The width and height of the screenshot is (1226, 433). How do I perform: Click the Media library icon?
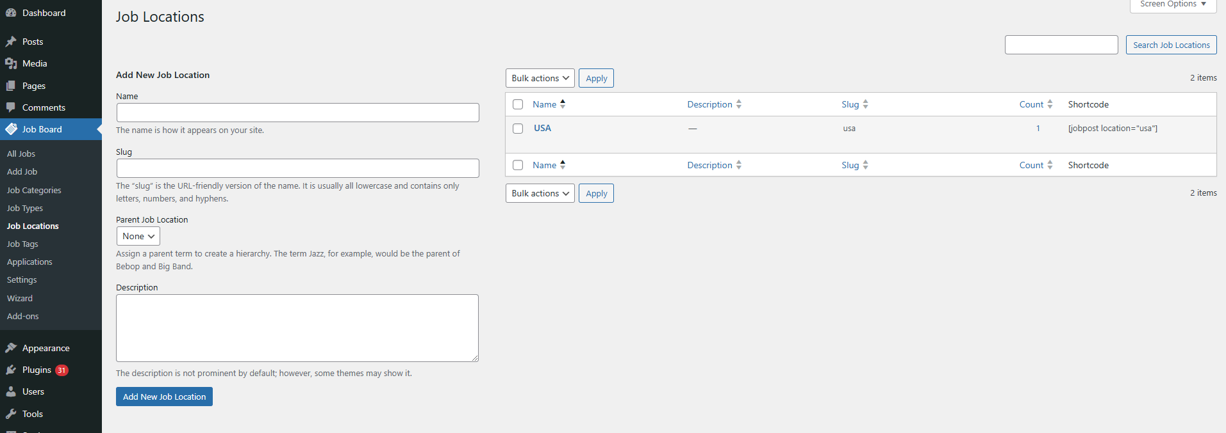pos(11,63)
